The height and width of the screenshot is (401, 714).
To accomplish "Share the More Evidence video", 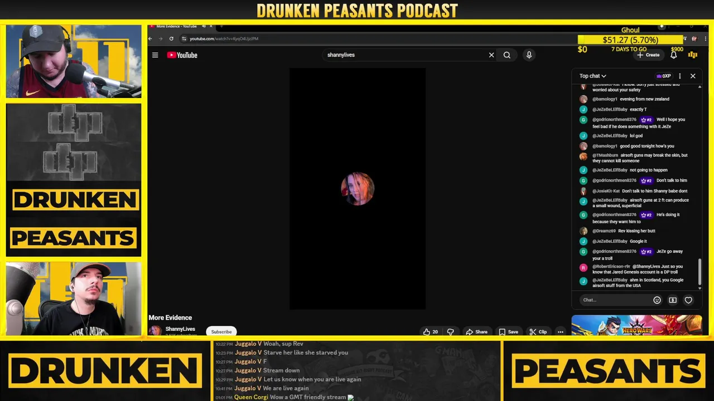I will [x=477, y=332].
